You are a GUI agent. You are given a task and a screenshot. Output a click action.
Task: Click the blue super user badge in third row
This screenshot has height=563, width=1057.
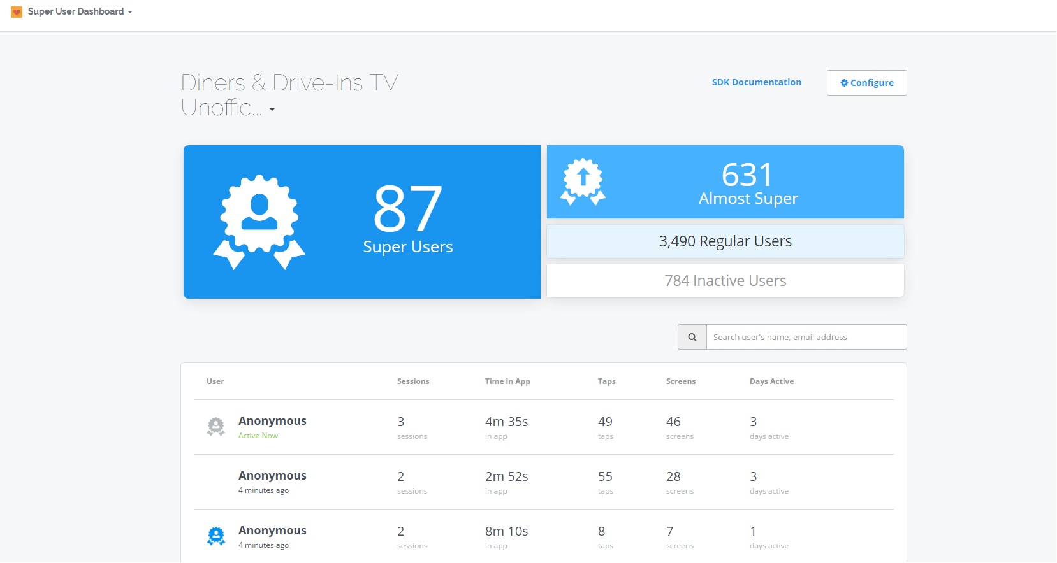point(216,536)
